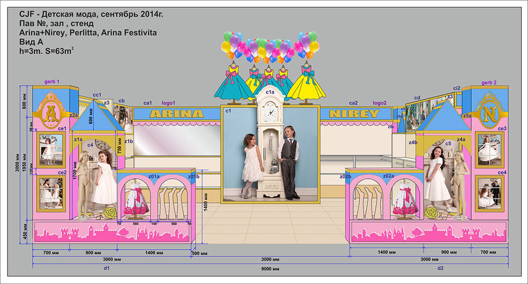
Task: Click the ARINA sign on the left storefront
Action: [176, 114]
